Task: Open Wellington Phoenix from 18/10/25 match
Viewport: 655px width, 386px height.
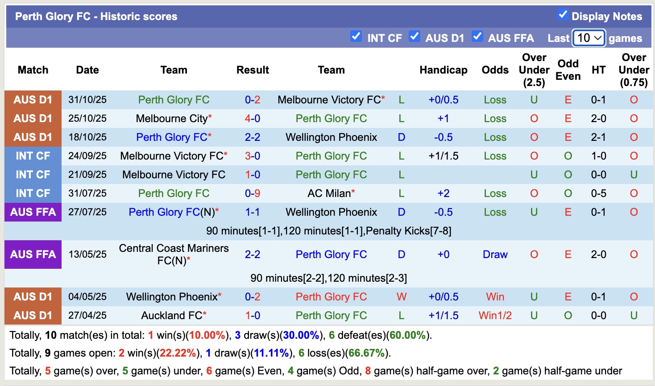Action: tap(331, 137)
